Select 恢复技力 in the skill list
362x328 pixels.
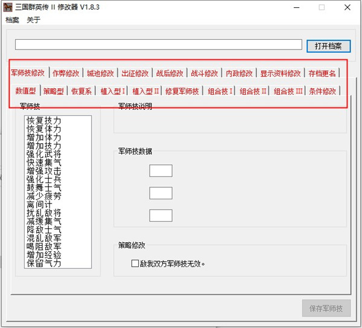click(x=44, y=121)
